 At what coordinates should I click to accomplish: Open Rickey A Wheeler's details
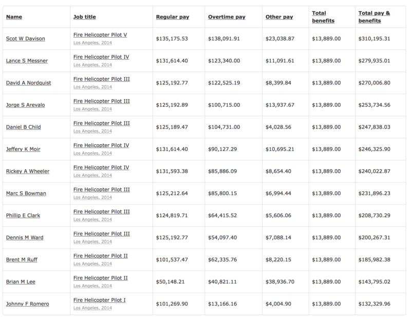(28, 171)
